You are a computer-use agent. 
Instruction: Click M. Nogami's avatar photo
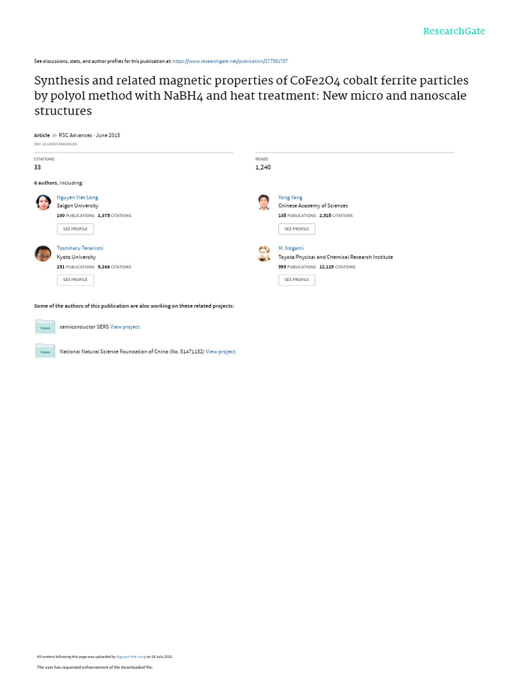coord(264,253)
